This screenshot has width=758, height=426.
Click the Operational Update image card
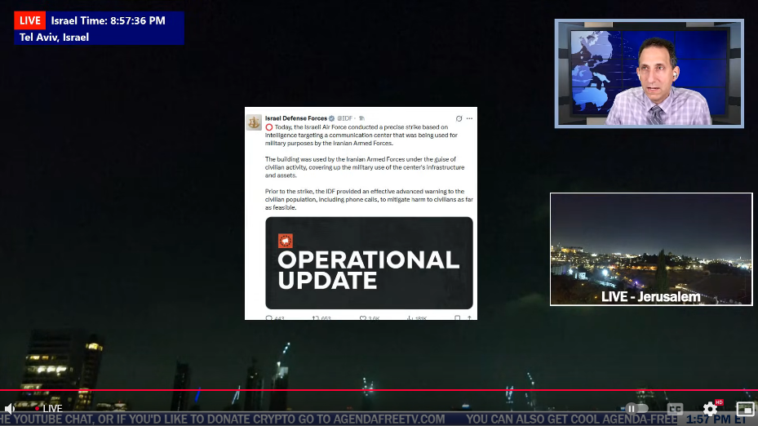pos(369,263)
